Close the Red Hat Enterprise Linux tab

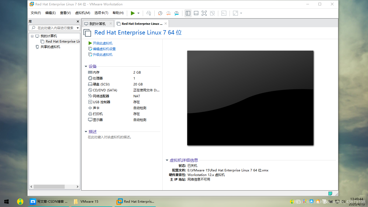[166, 24]
